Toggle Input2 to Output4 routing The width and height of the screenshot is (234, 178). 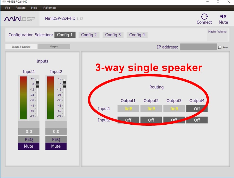tap(197, 120)
